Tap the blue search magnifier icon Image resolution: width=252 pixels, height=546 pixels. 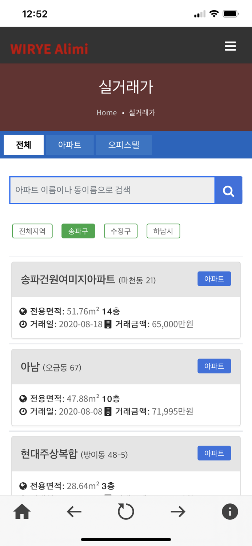pyautogui.click(x=228, y=190)
